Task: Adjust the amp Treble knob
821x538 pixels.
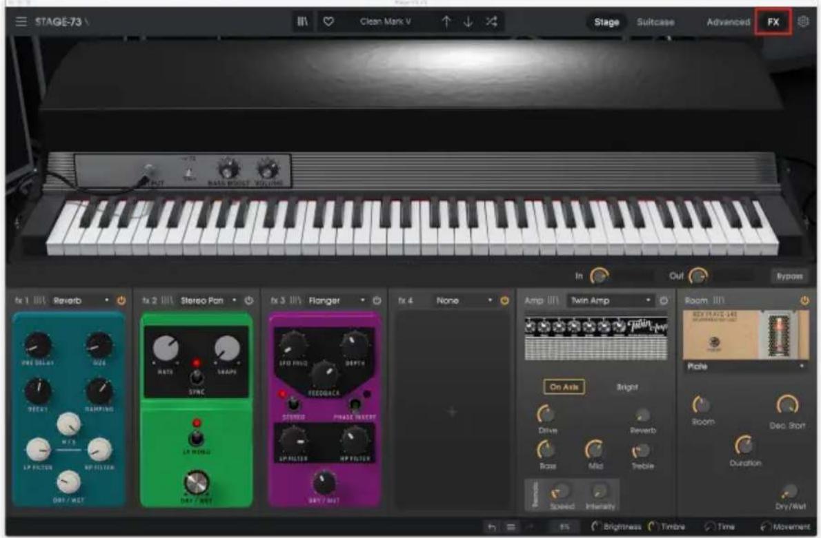Action: coord(642,451)
